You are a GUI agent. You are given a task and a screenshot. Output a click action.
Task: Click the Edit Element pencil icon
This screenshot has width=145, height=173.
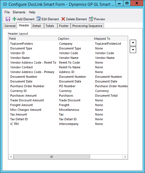coord(39,19)
